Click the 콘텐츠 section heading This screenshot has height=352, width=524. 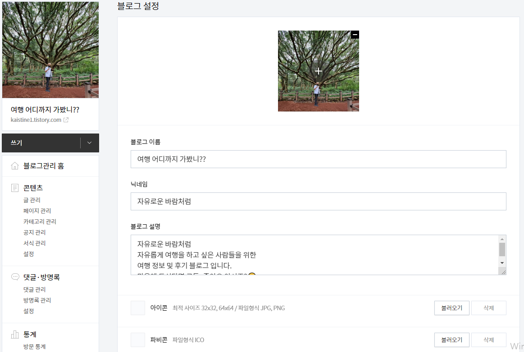coord(33,188)
